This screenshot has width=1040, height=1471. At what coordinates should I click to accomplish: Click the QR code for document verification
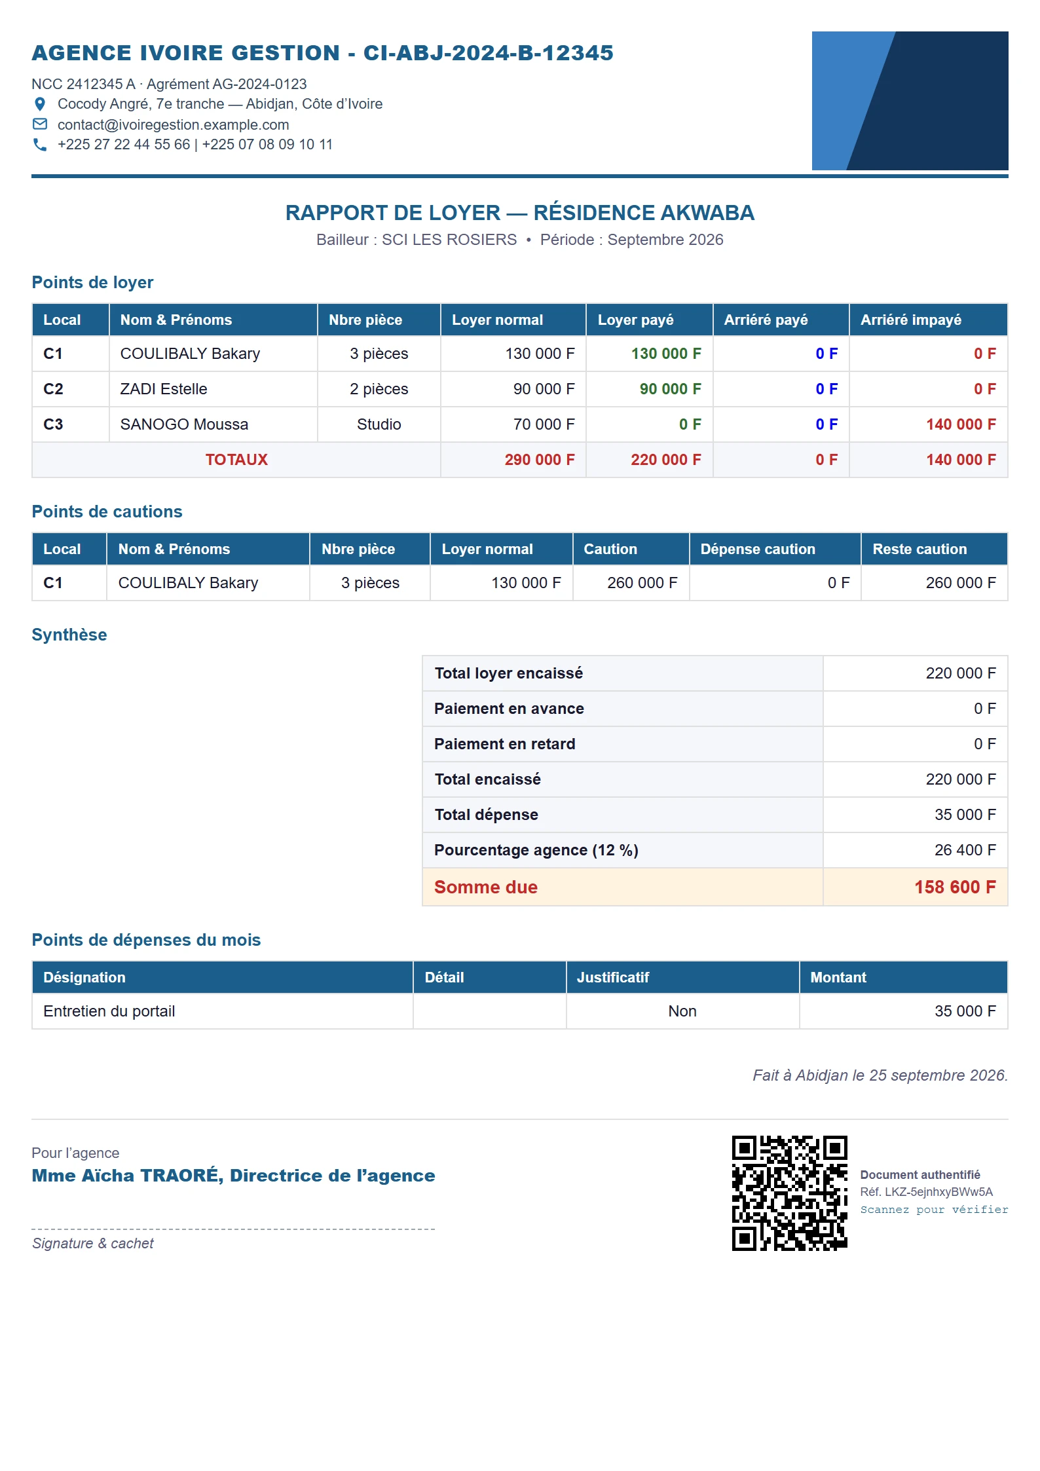789,1193
